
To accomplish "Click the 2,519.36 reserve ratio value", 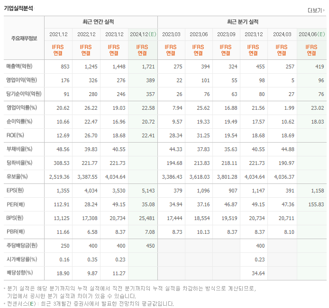I will point(59,177).
